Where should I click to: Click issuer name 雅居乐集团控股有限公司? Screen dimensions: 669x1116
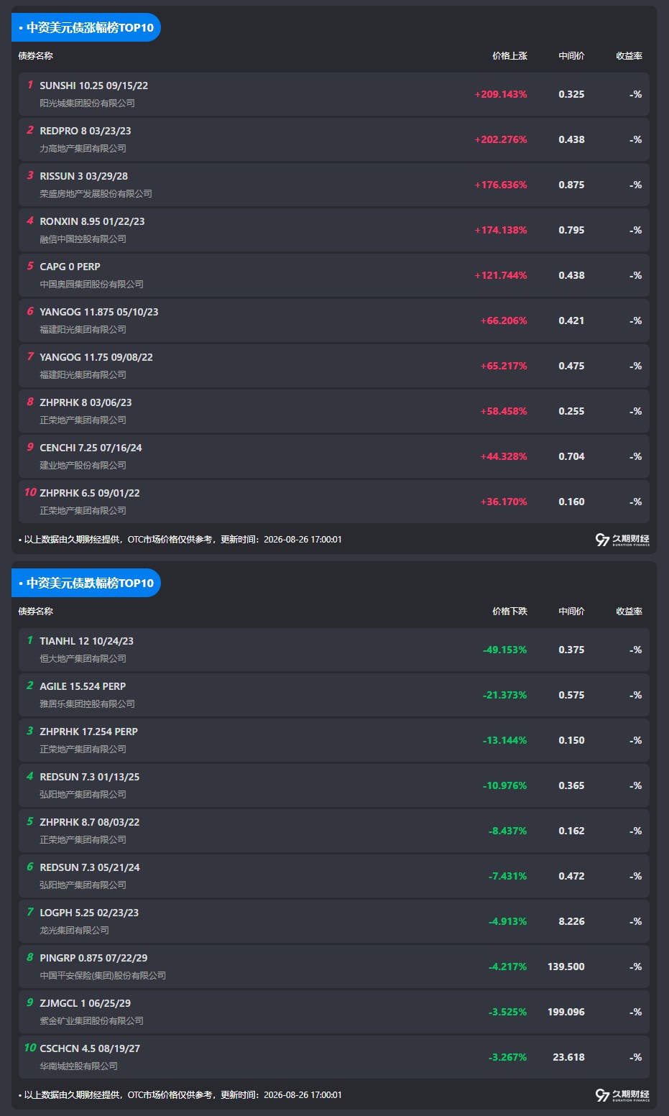pos(87,704)
